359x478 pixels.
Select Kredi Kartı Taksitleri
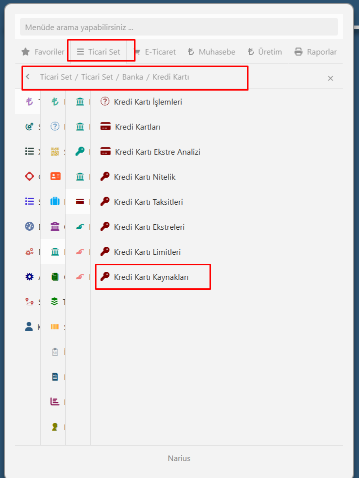click(x=141, y=202)
